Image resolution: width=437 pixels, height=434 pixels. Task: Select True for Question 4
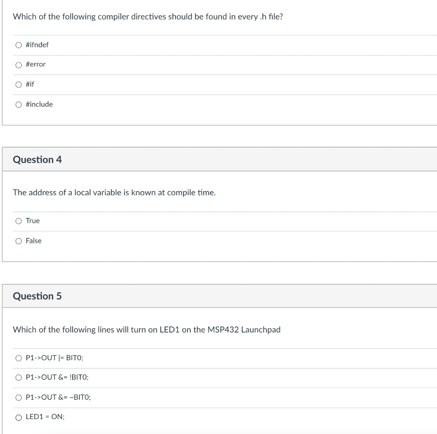click(x=18, y=221)
